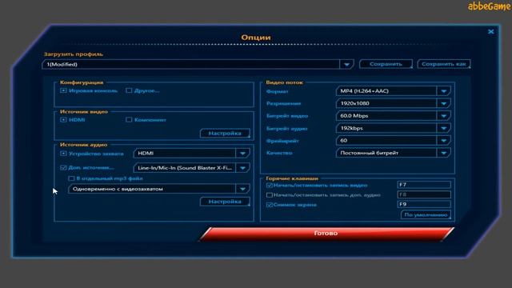The height and width of the screenshot is (288, 512).
Task: Toggle the Доп. источник checkbox
Action: click(63, 167)
